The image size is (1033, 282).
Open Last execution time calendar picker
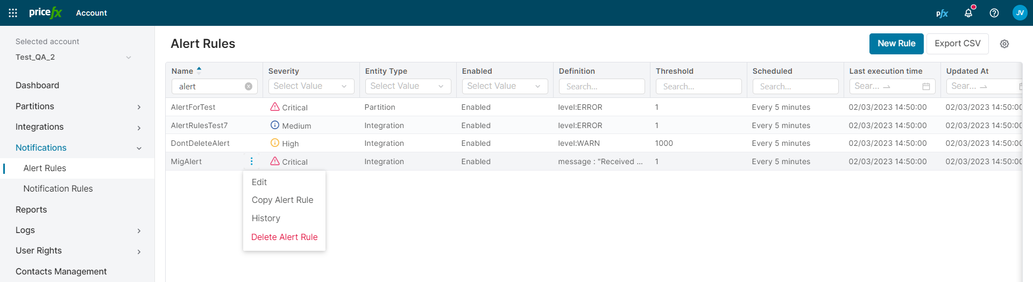pyautogui.click(x=926, y=87)
